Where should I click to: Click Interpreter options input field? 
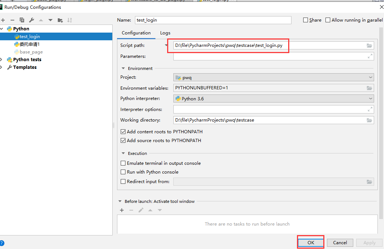click(x=274, y=109)
